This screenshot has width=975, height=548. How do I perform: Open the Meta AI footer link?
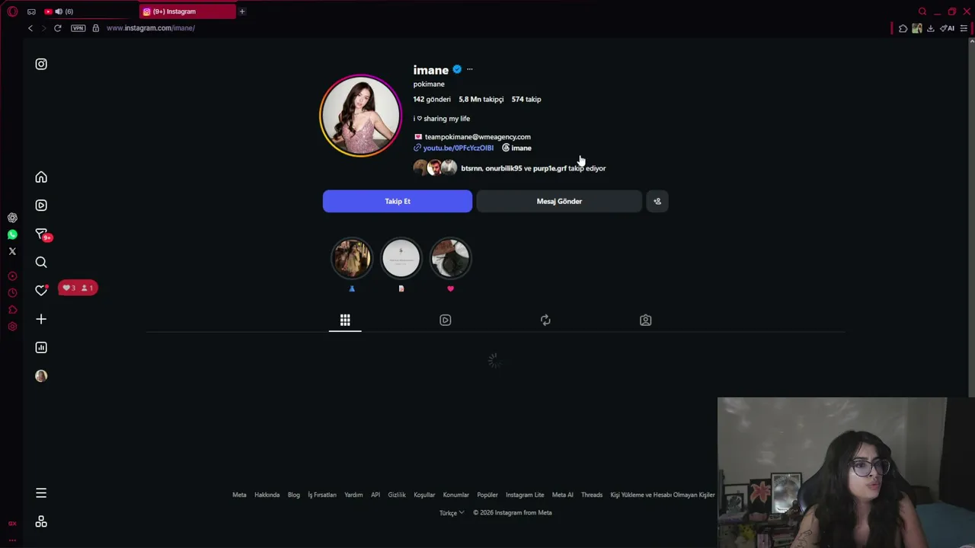(x=563, y=495)
